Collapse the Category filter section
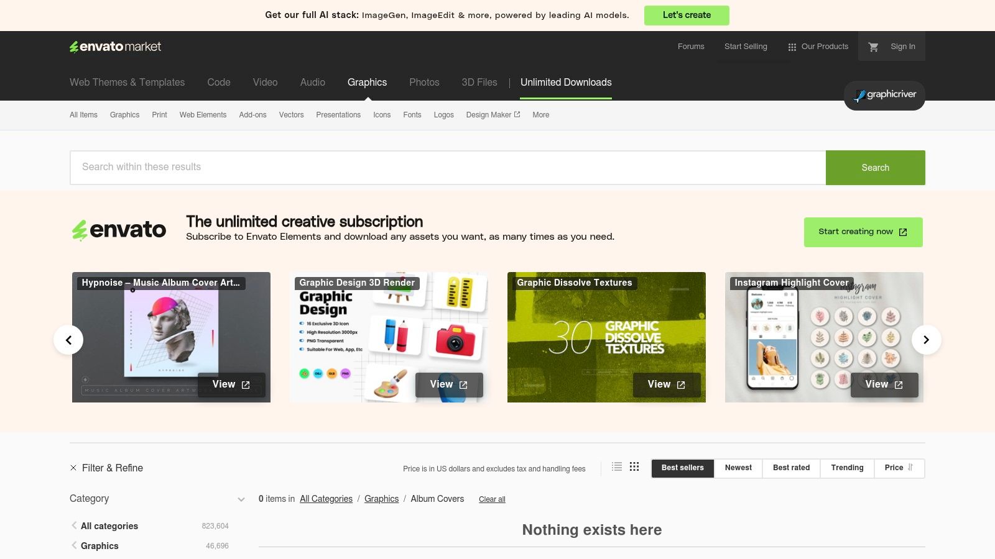995x559 pixels. 241,499
